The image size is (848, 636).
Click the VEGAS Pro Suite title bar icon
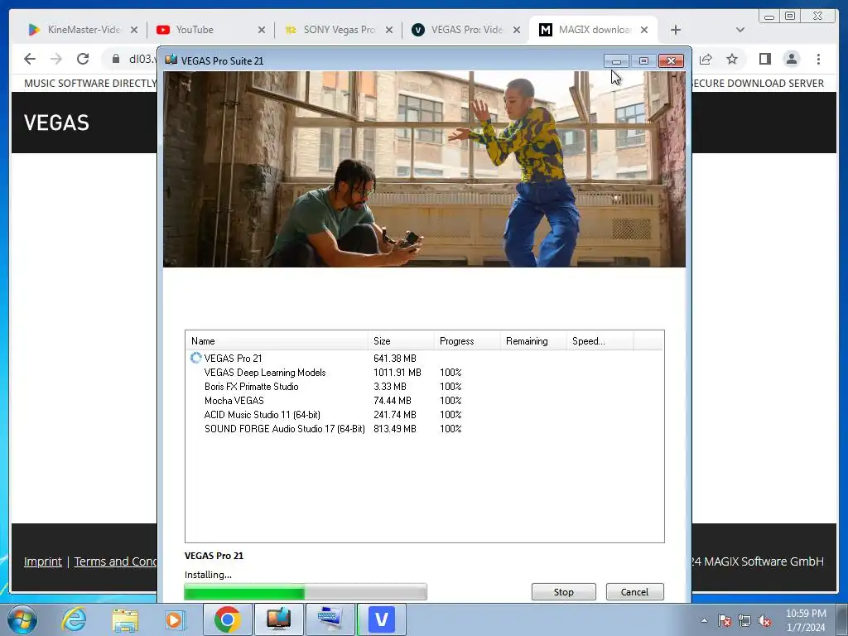pos(171,60)
